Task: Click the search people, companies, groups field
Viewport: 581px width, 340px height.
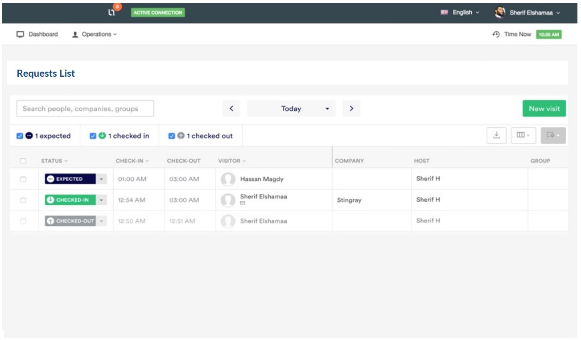Action: [x=85, y=108]
